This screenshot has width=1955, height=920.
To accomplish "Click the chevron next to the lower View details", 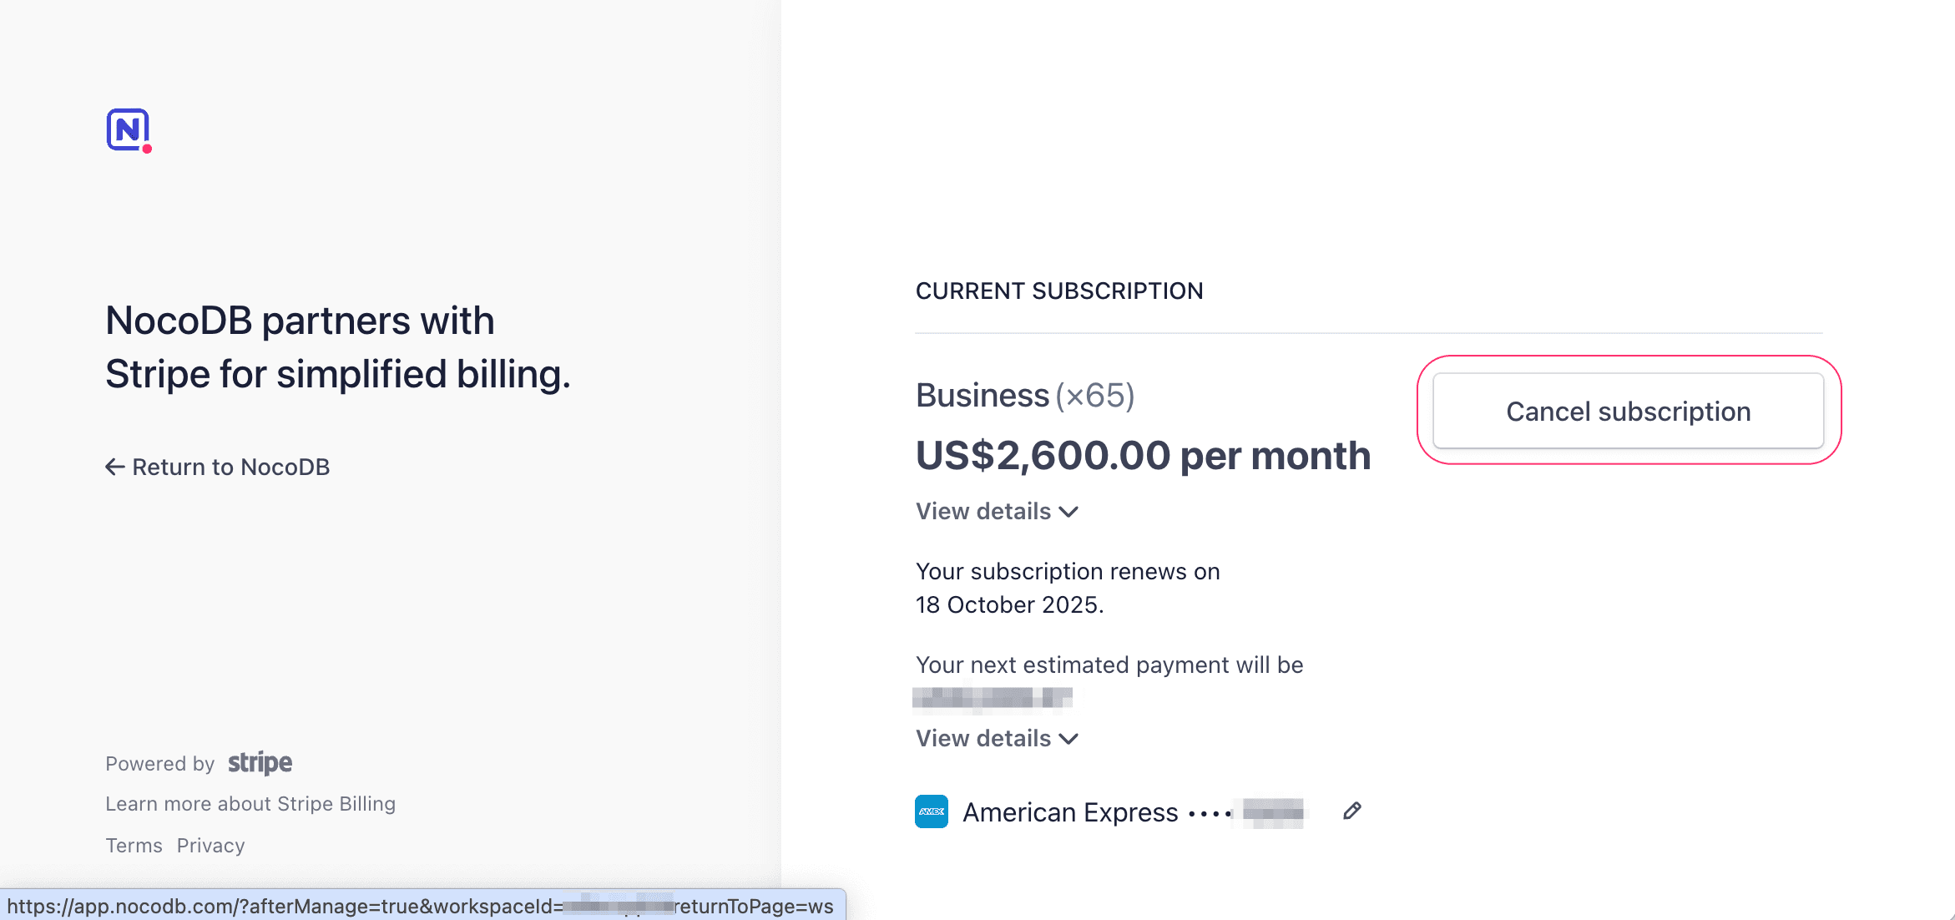I will [1069, 739].
